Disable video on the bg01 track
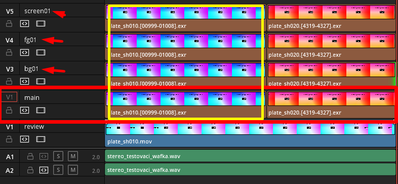Image resolution: width=398 pixels, height=184 pixels. [41, 81]
